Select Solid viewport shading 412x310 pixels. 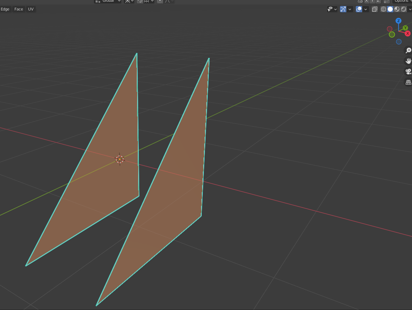coord(390,9)
